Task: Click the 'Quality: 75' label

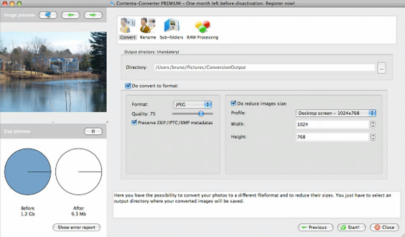Action: click(144, 114)
